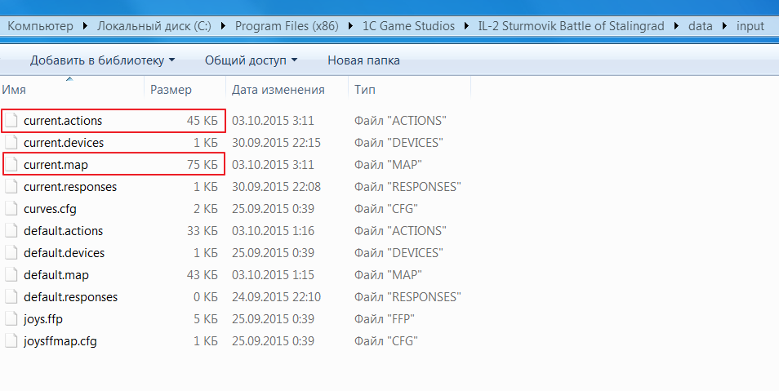779x391 pixels.
Task: Click the default.devices file icon
Action: pyautogui.click(x=11, y=253)
